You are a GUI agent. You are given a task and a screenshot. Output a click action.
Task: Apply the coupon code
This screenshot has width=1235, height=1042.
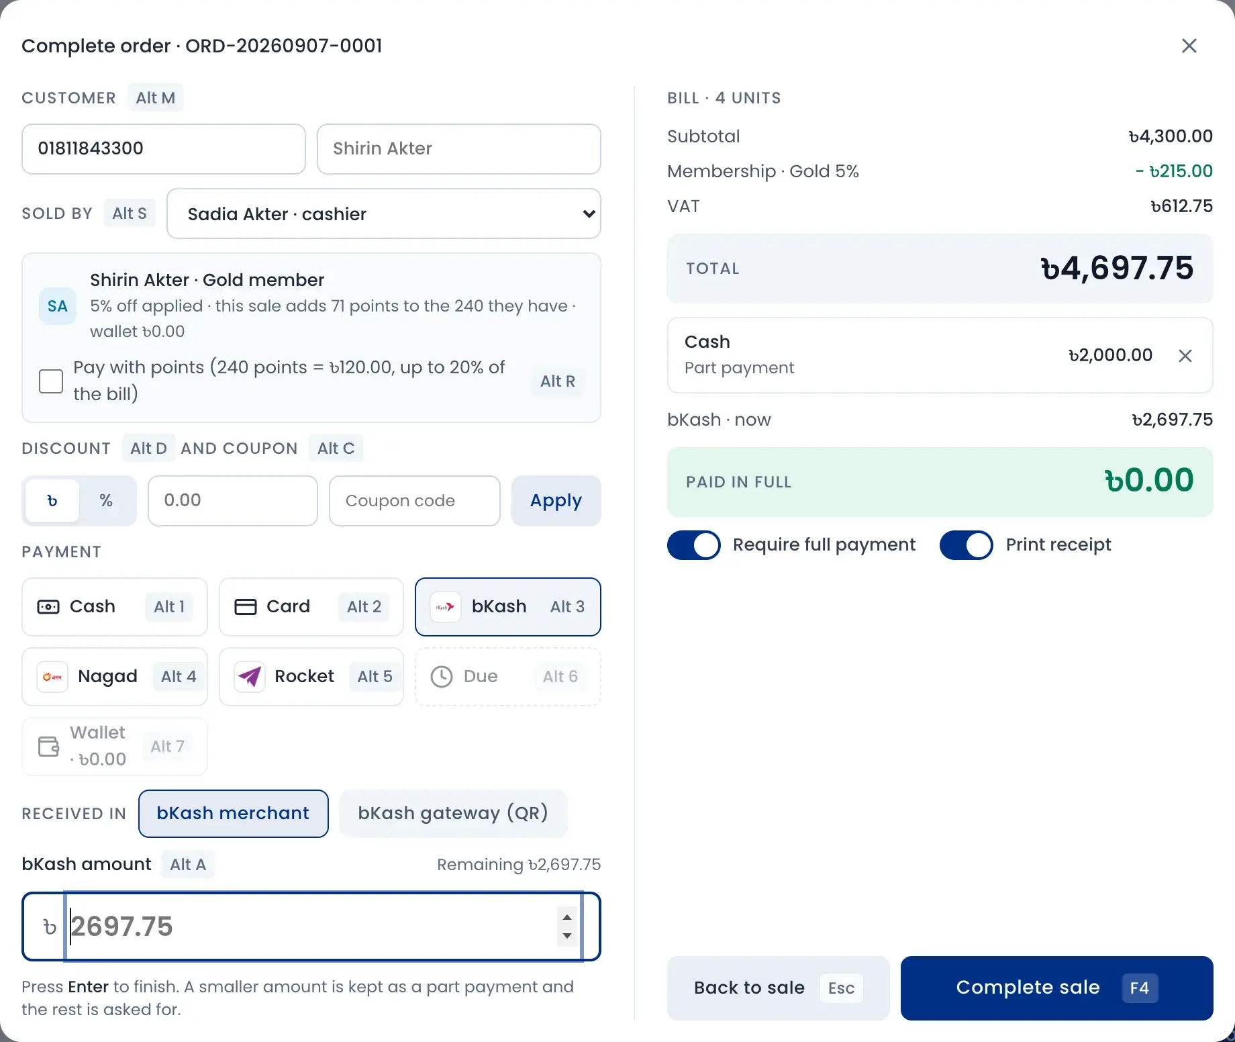556,501
